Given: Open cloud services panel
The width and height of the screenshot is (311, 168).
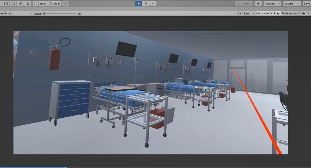Looking at the screenshot, I should point(258,4).
